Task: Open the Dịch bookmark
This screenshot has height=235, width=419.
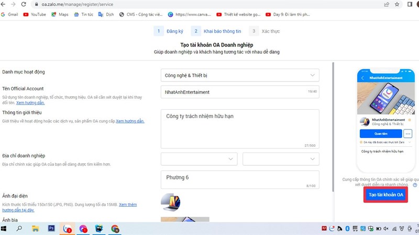Action: (106, 15)
